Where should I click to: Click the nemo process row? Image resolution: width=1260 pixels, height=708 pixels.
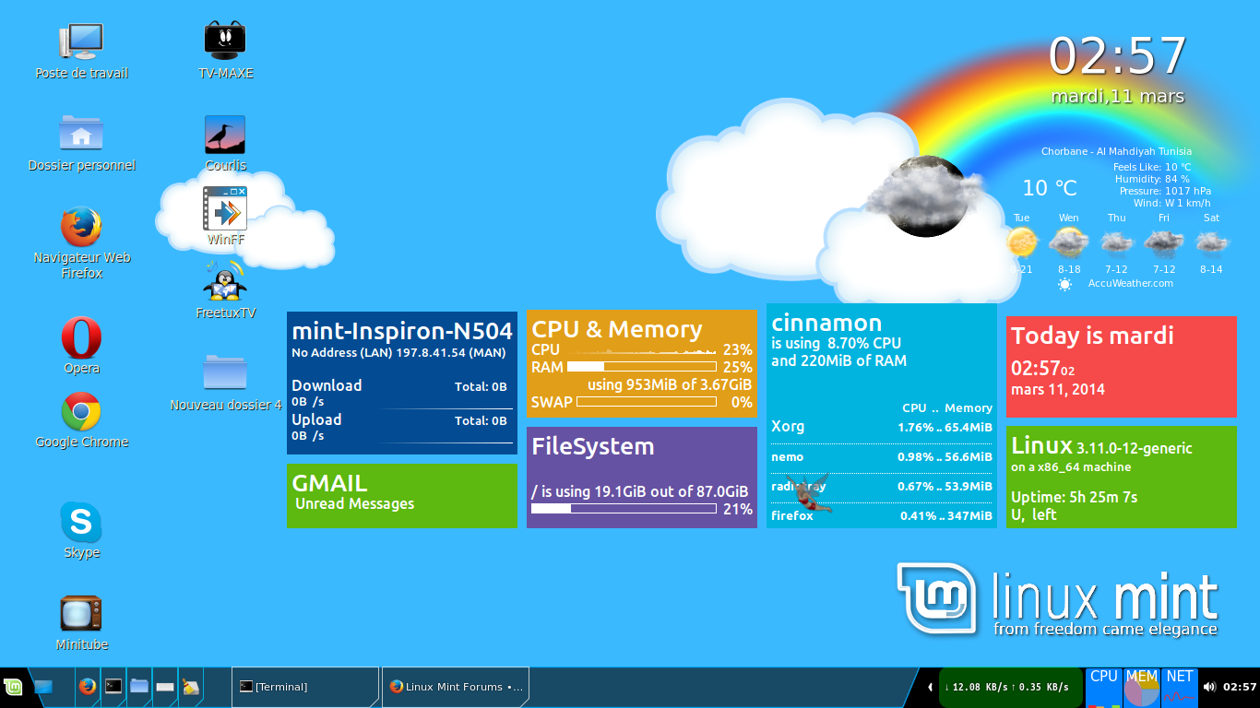click(882, 456)
